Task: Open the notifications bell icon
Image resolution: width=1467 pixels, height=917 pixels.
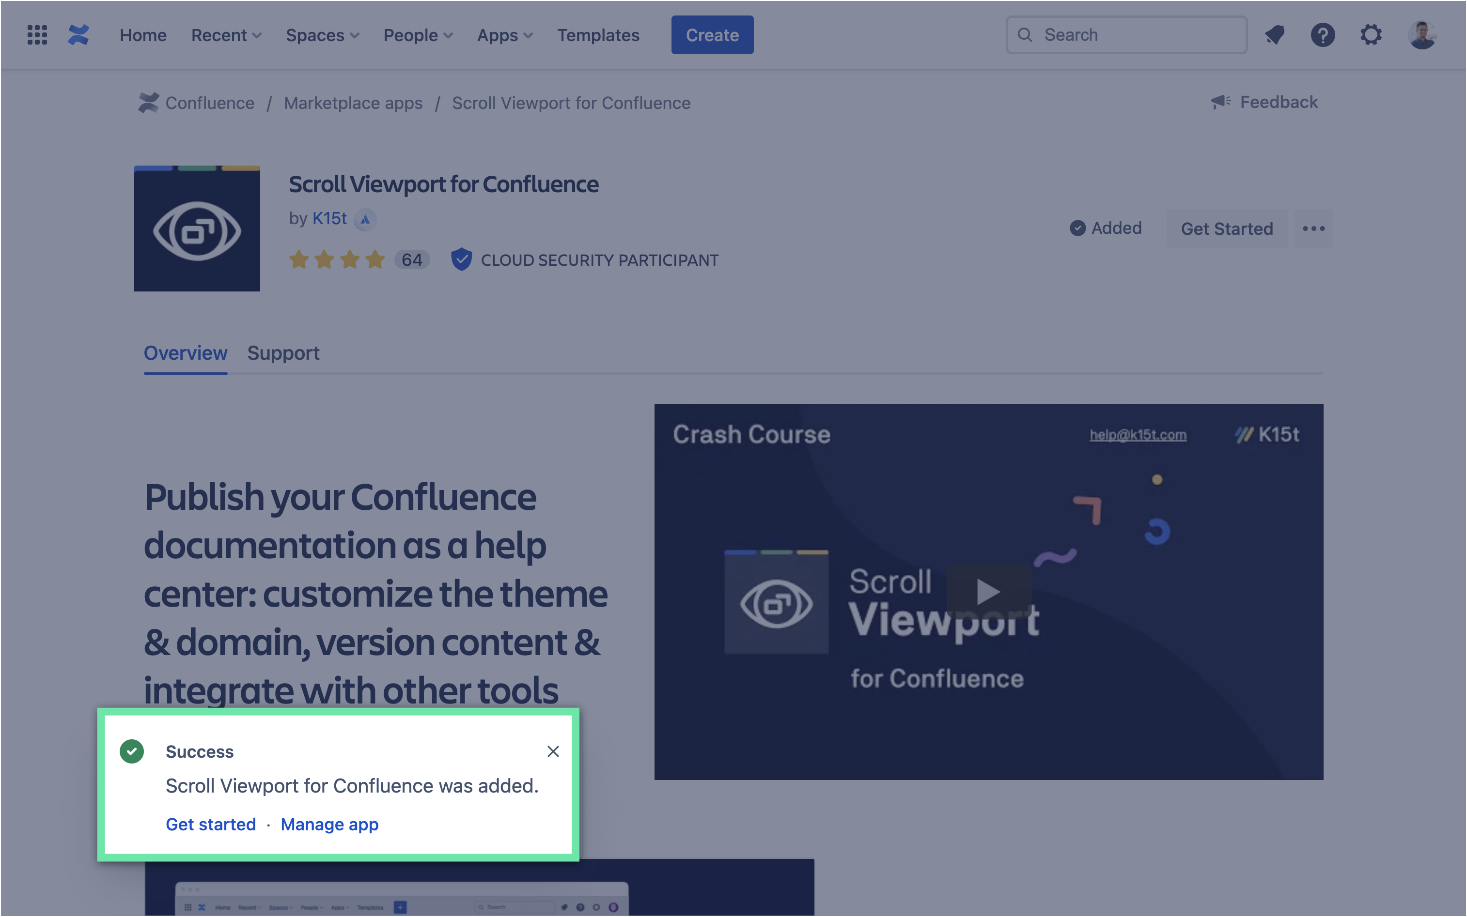Action: point(1275,34)
